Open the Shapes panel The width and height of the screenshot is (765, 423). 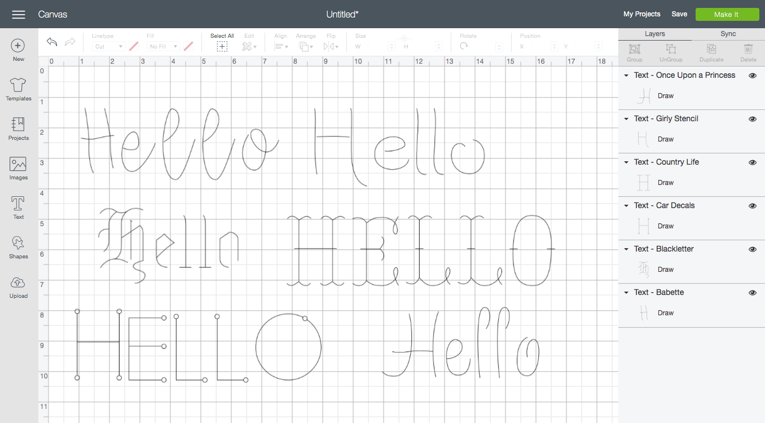pos(18,244)
